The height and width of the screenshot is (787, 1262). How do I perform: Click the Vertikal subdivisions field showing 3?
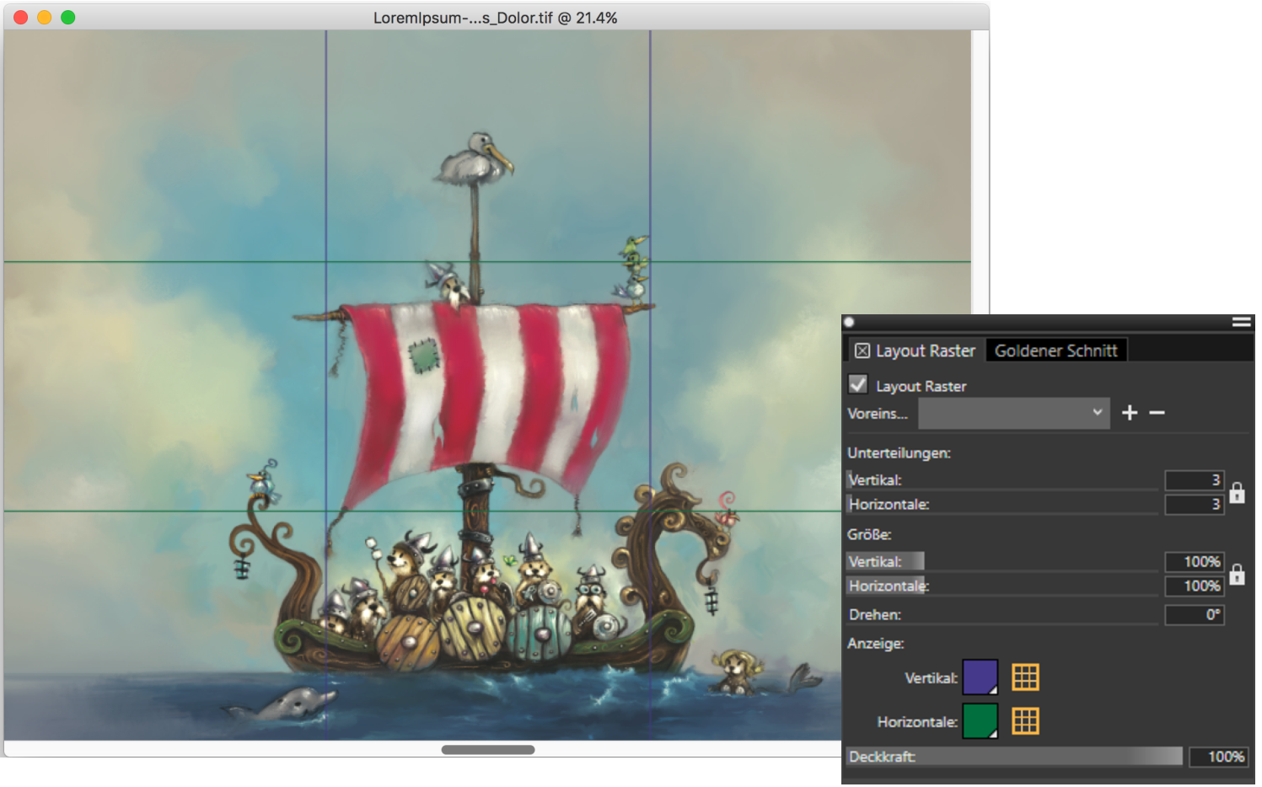(1194, 479)
